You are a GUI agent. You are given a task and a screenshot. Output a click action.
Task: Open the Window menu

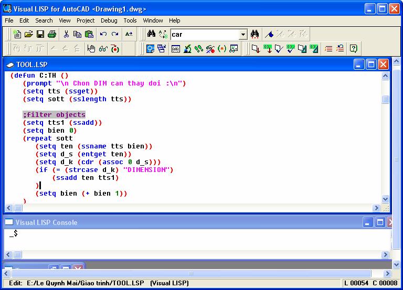click(153, 20)
